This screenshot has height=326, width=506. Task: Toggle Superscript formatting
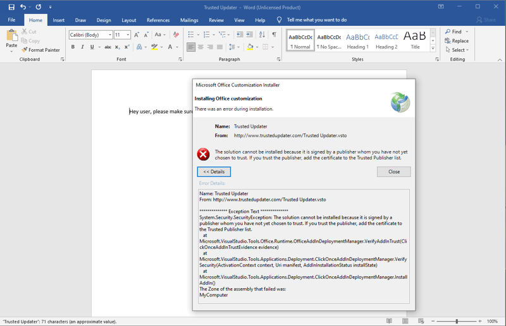click(127, 47)
